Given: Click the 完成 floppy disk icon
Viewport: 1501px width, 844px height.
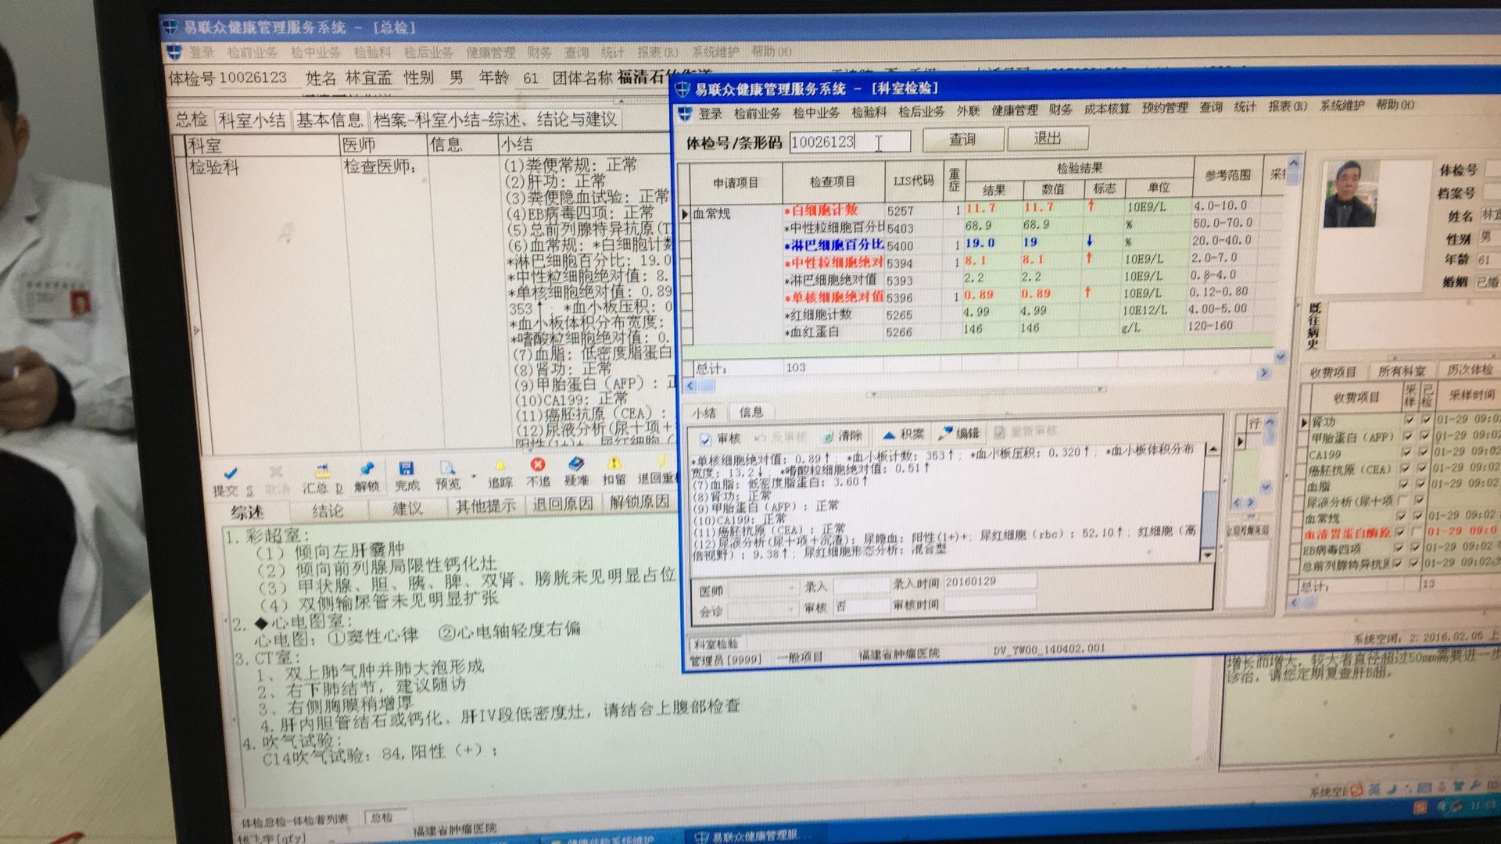Looking at the screenshot, I should (406, 469).
